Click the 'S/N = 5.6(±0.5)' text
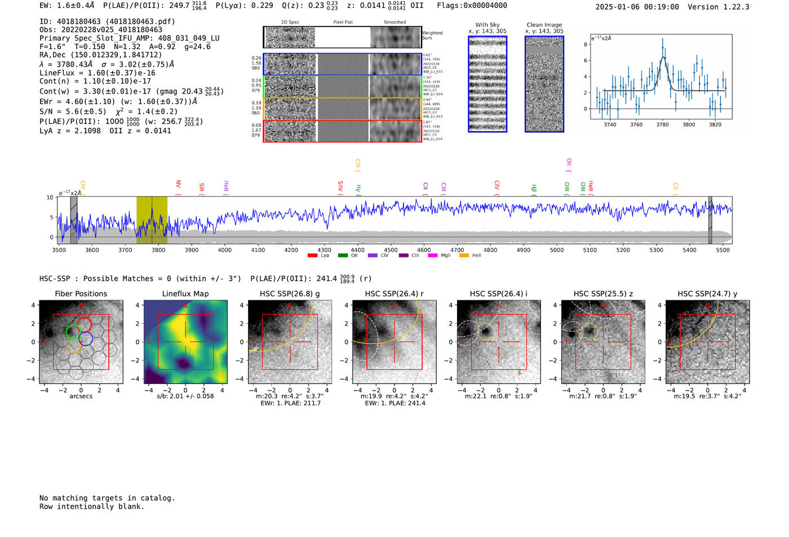This screenshot has height=537, width=789. pyautogui.click(x=73, y=112)
